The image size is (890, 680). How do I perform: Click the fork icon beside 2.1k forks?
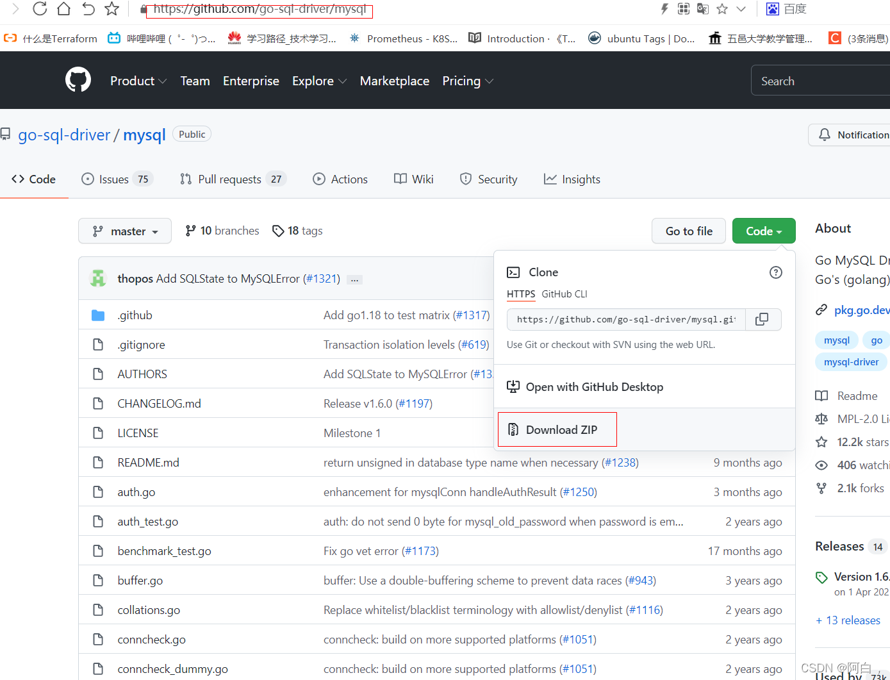(821, 488)
